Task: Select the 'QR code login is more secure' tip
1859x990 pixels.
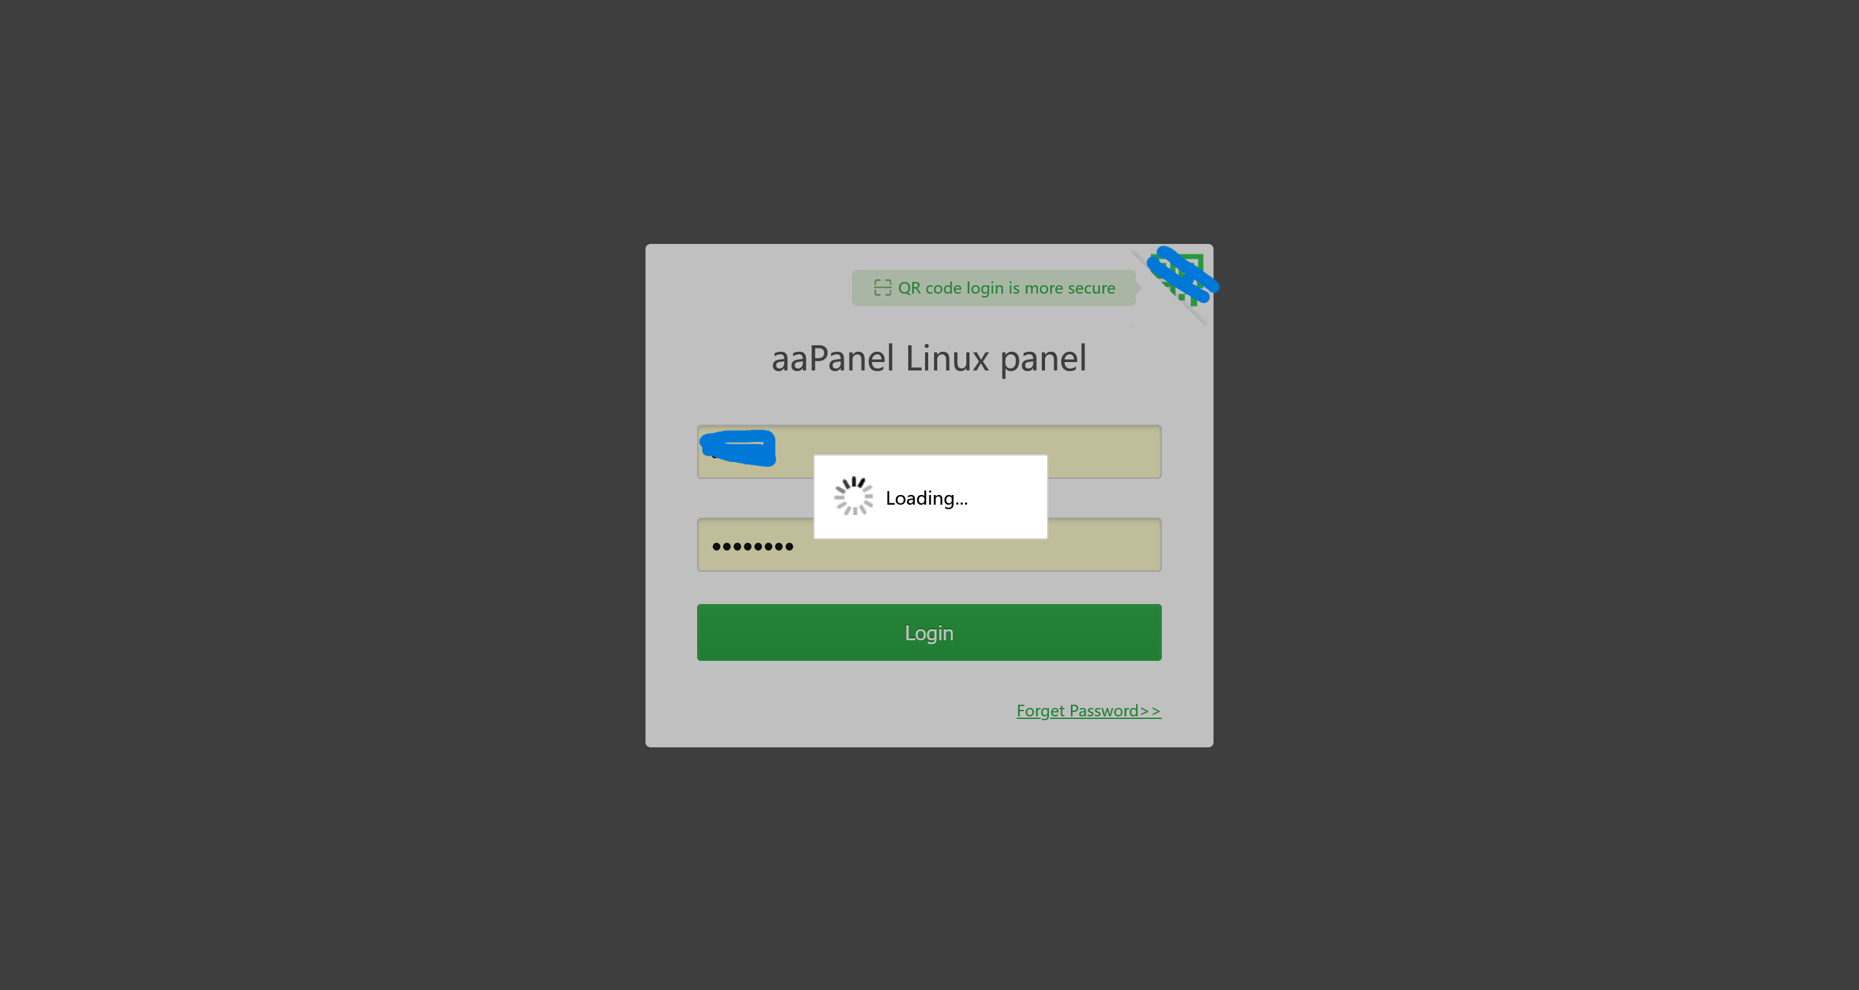Action: [x=994, y=288]
